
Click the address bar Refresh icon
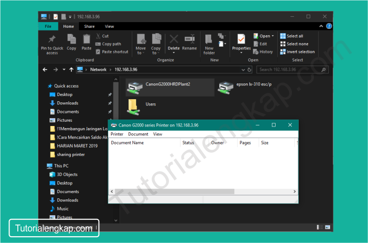[249, 70]
